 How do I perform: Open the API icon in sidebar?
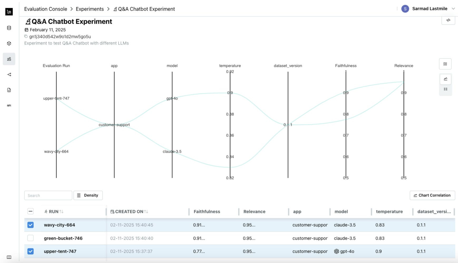pos(9,105)
